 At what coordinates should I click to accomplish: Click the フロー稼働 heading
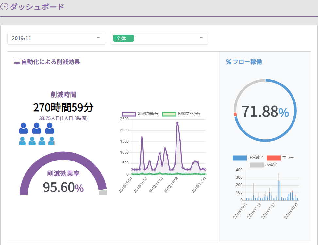tap(247, 62)
